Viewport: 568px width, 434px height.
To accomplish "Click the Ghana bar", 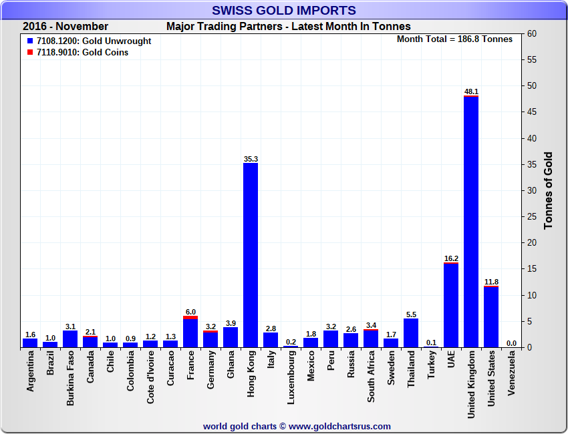I will click(x=230, y=337).
